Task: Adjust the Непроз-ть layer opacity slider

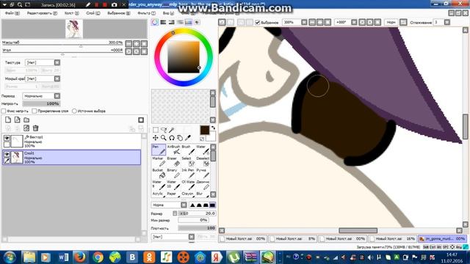Action: click(41, 103)
